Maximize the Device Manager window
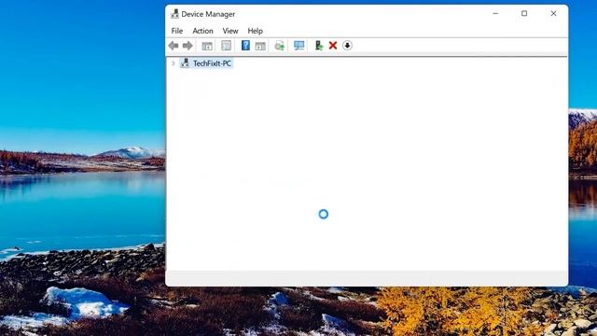The height and width of the screenshot is (336, 597). click(524, 14)
